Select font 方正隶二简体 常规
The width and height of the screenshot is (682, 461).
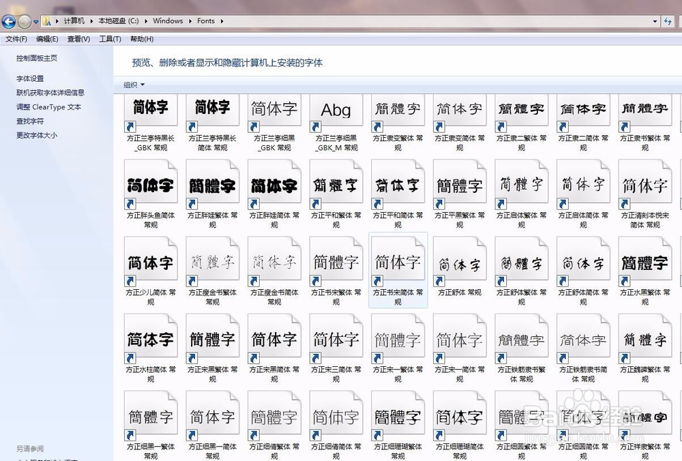(x=583, y=123)
